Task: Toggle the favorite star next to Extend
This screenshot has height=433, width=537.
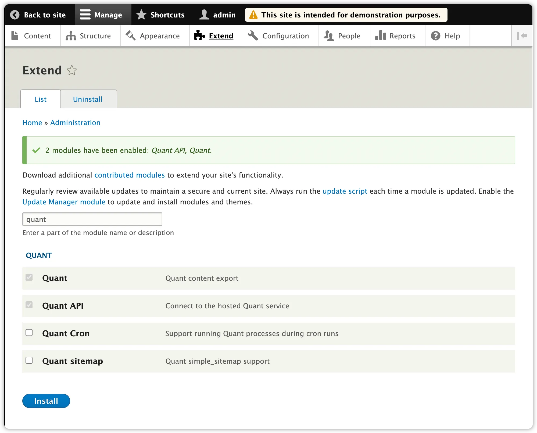Action: click(x=71, y=70)
